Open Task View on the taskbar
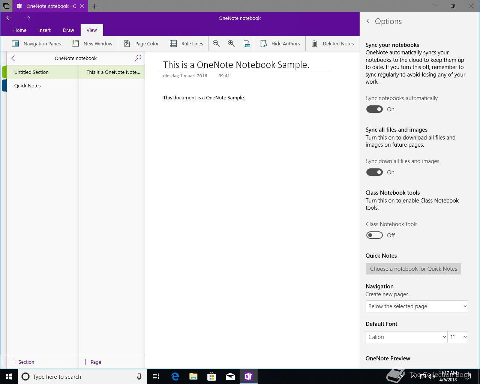This screenshot has height=384, width=480. [156, 376]
